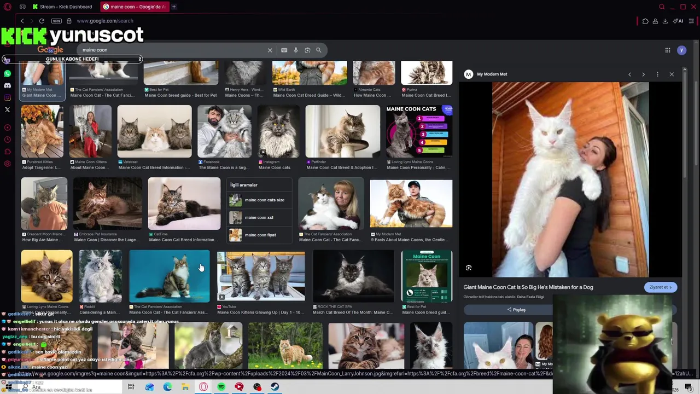
Task: Open the search tabs magnifier in the title bar
Action: 662,7
